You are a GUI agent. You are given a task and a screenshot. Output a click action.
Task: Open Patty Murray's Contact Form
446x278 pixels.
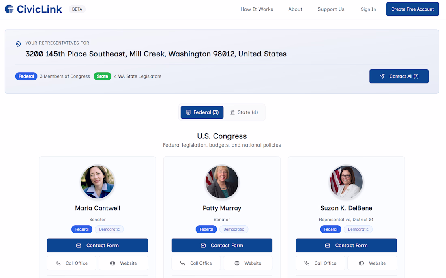(222, 246)
